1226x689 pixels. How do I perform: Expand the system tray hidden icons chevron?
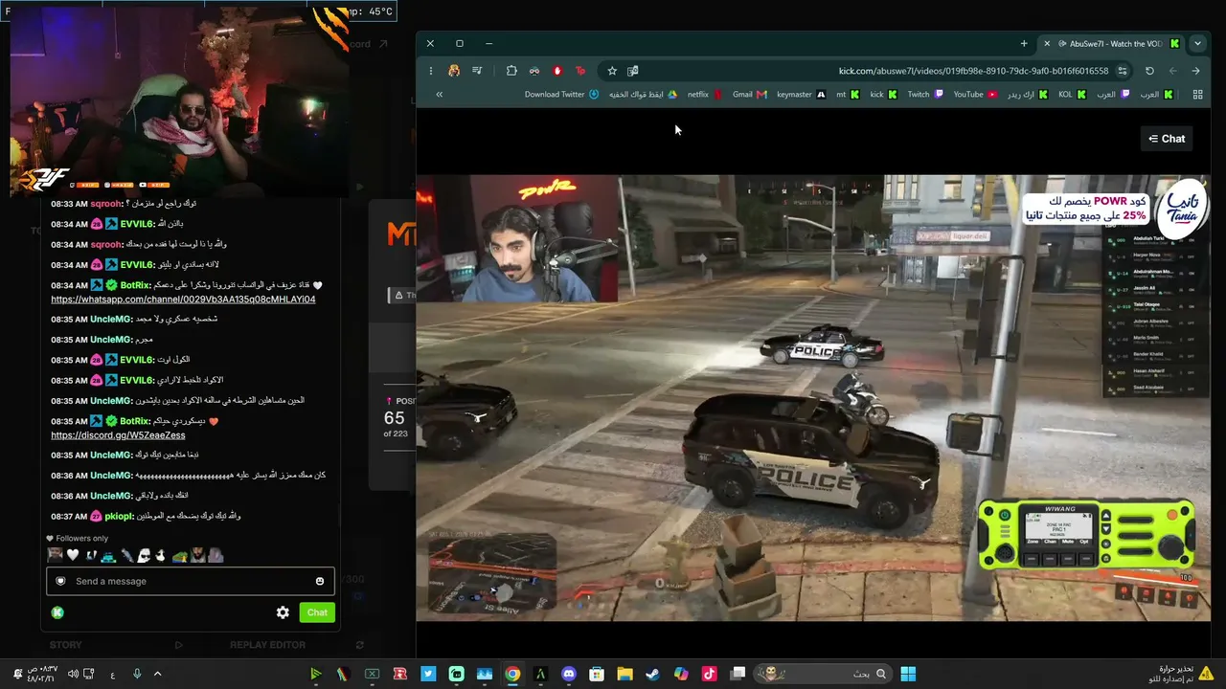click(x=157, y=674)
